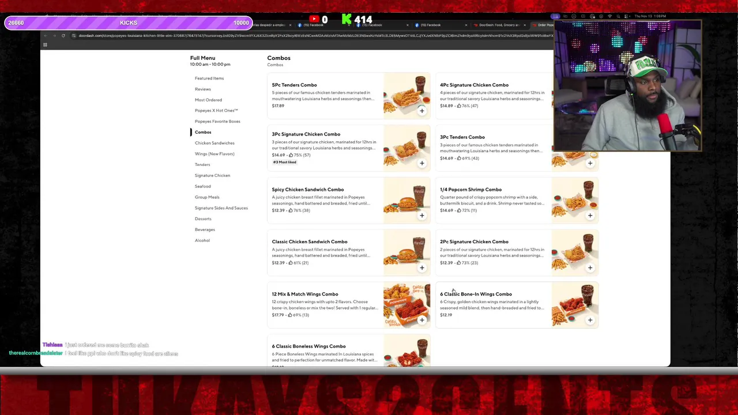Go to Desserts category

(x=203, y=219)
